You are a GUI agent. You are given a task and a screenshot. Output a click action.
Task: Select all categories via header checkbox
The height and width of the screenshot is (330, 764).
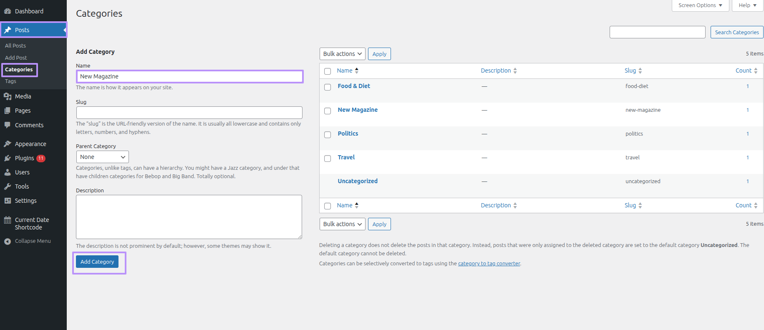[328, 71]
